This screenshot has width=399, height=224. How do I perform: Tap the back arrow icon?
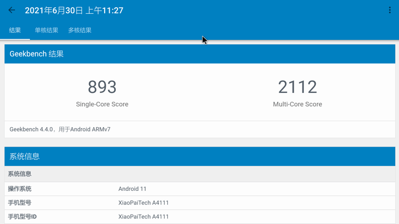[x=12, y=10]
